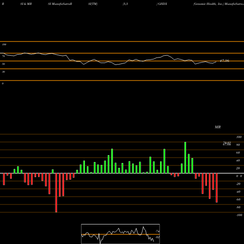Click the "SI MunafaSutraR" header text
244x244 pixels.
[60, 4]
